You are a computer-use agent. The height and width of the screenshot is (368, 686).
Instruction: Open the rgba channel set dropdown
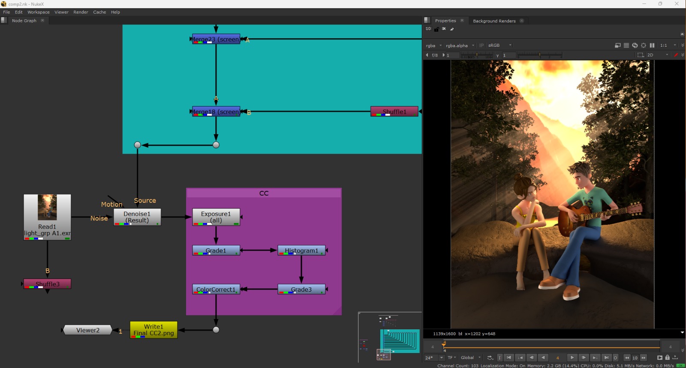click(x=433, y=45)
